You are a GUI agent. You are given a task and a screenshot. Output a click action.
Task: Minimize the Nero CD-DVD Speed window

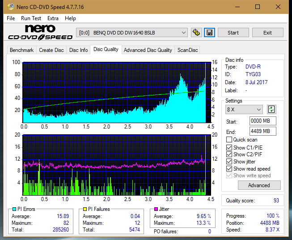237,7
